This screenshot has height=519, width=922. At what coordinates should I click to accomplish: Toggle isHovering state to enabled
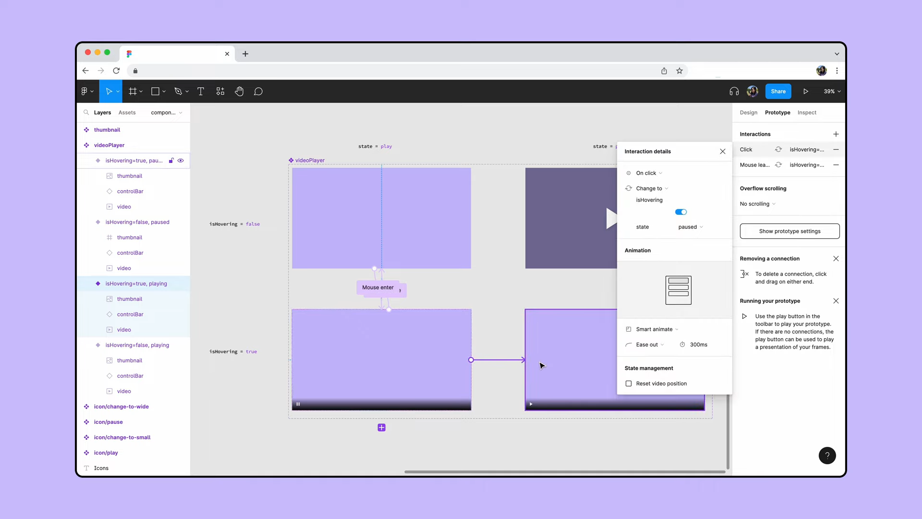pyautogui.click(x=681, y=211)
